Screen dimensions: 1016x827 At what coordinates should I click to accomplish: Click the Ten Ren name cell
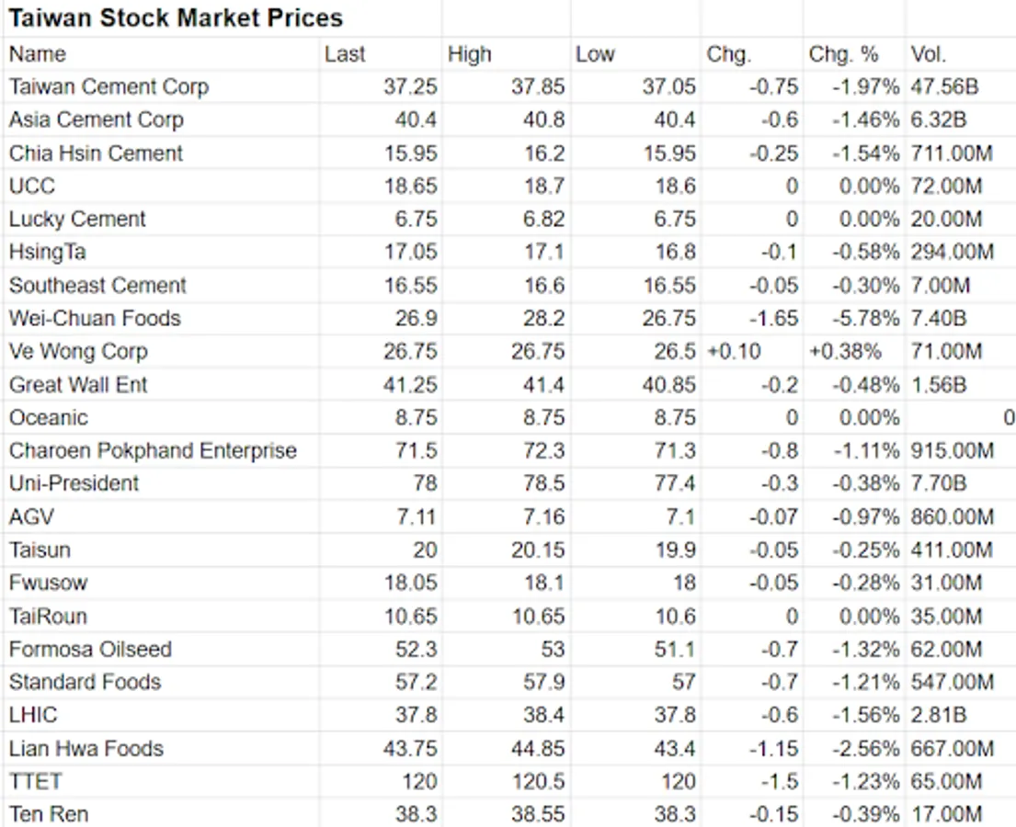(x=49, y=814)
